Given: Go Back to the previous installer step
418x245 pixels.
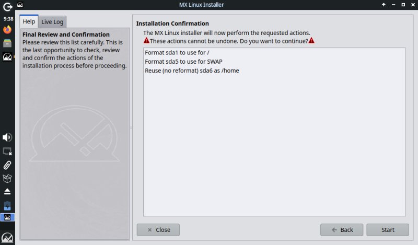Looking at the screenshot, I should (341, 230).
